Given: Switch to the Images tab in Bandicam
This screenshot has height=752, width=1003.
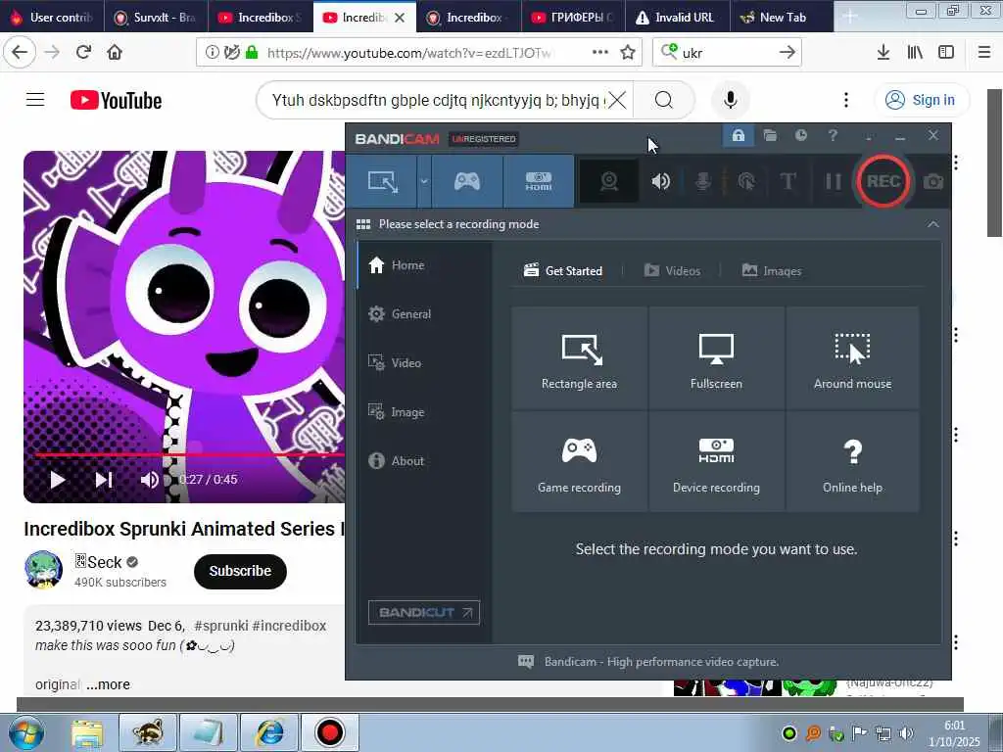Looking at the screenshot, I should [772, 270].
